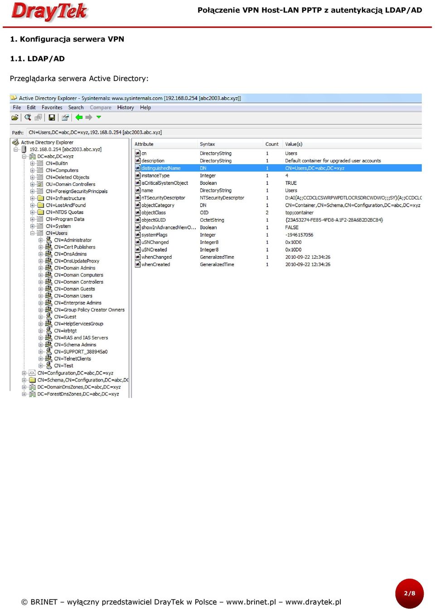Click the CN=DnsAdmins group icon
Image resolution: width=435 pixels, height=609 pixels.
48,254
